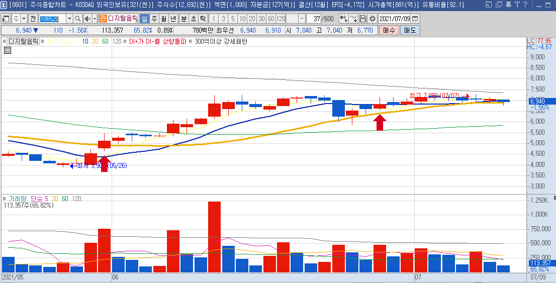
Task: Select the daily '일' chart period
Action: [145, 19]
